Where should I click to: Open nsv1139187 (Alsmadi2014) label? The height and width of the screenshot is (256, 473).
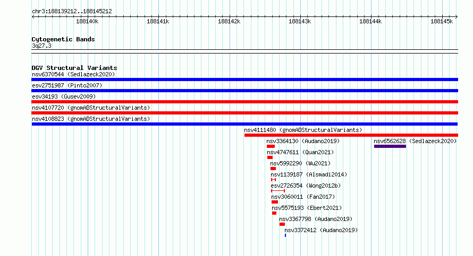pos(309,174)
